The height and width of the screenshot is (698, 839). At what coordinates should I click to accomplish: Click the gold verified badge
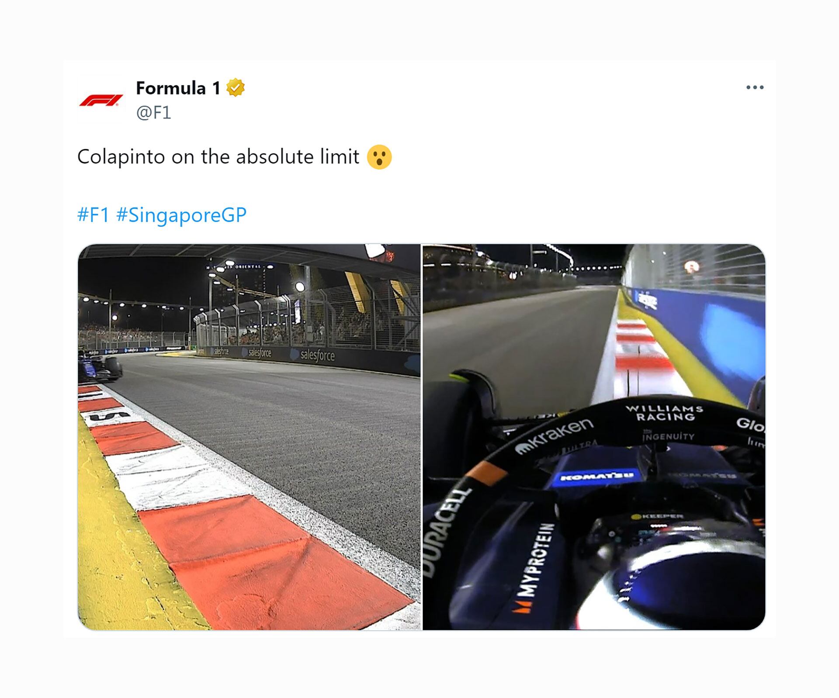click(x=236, y=88)
